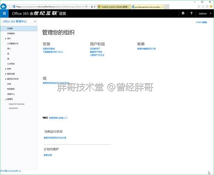Expand the 服务运行状况 tree node

[x=6, y=79]
